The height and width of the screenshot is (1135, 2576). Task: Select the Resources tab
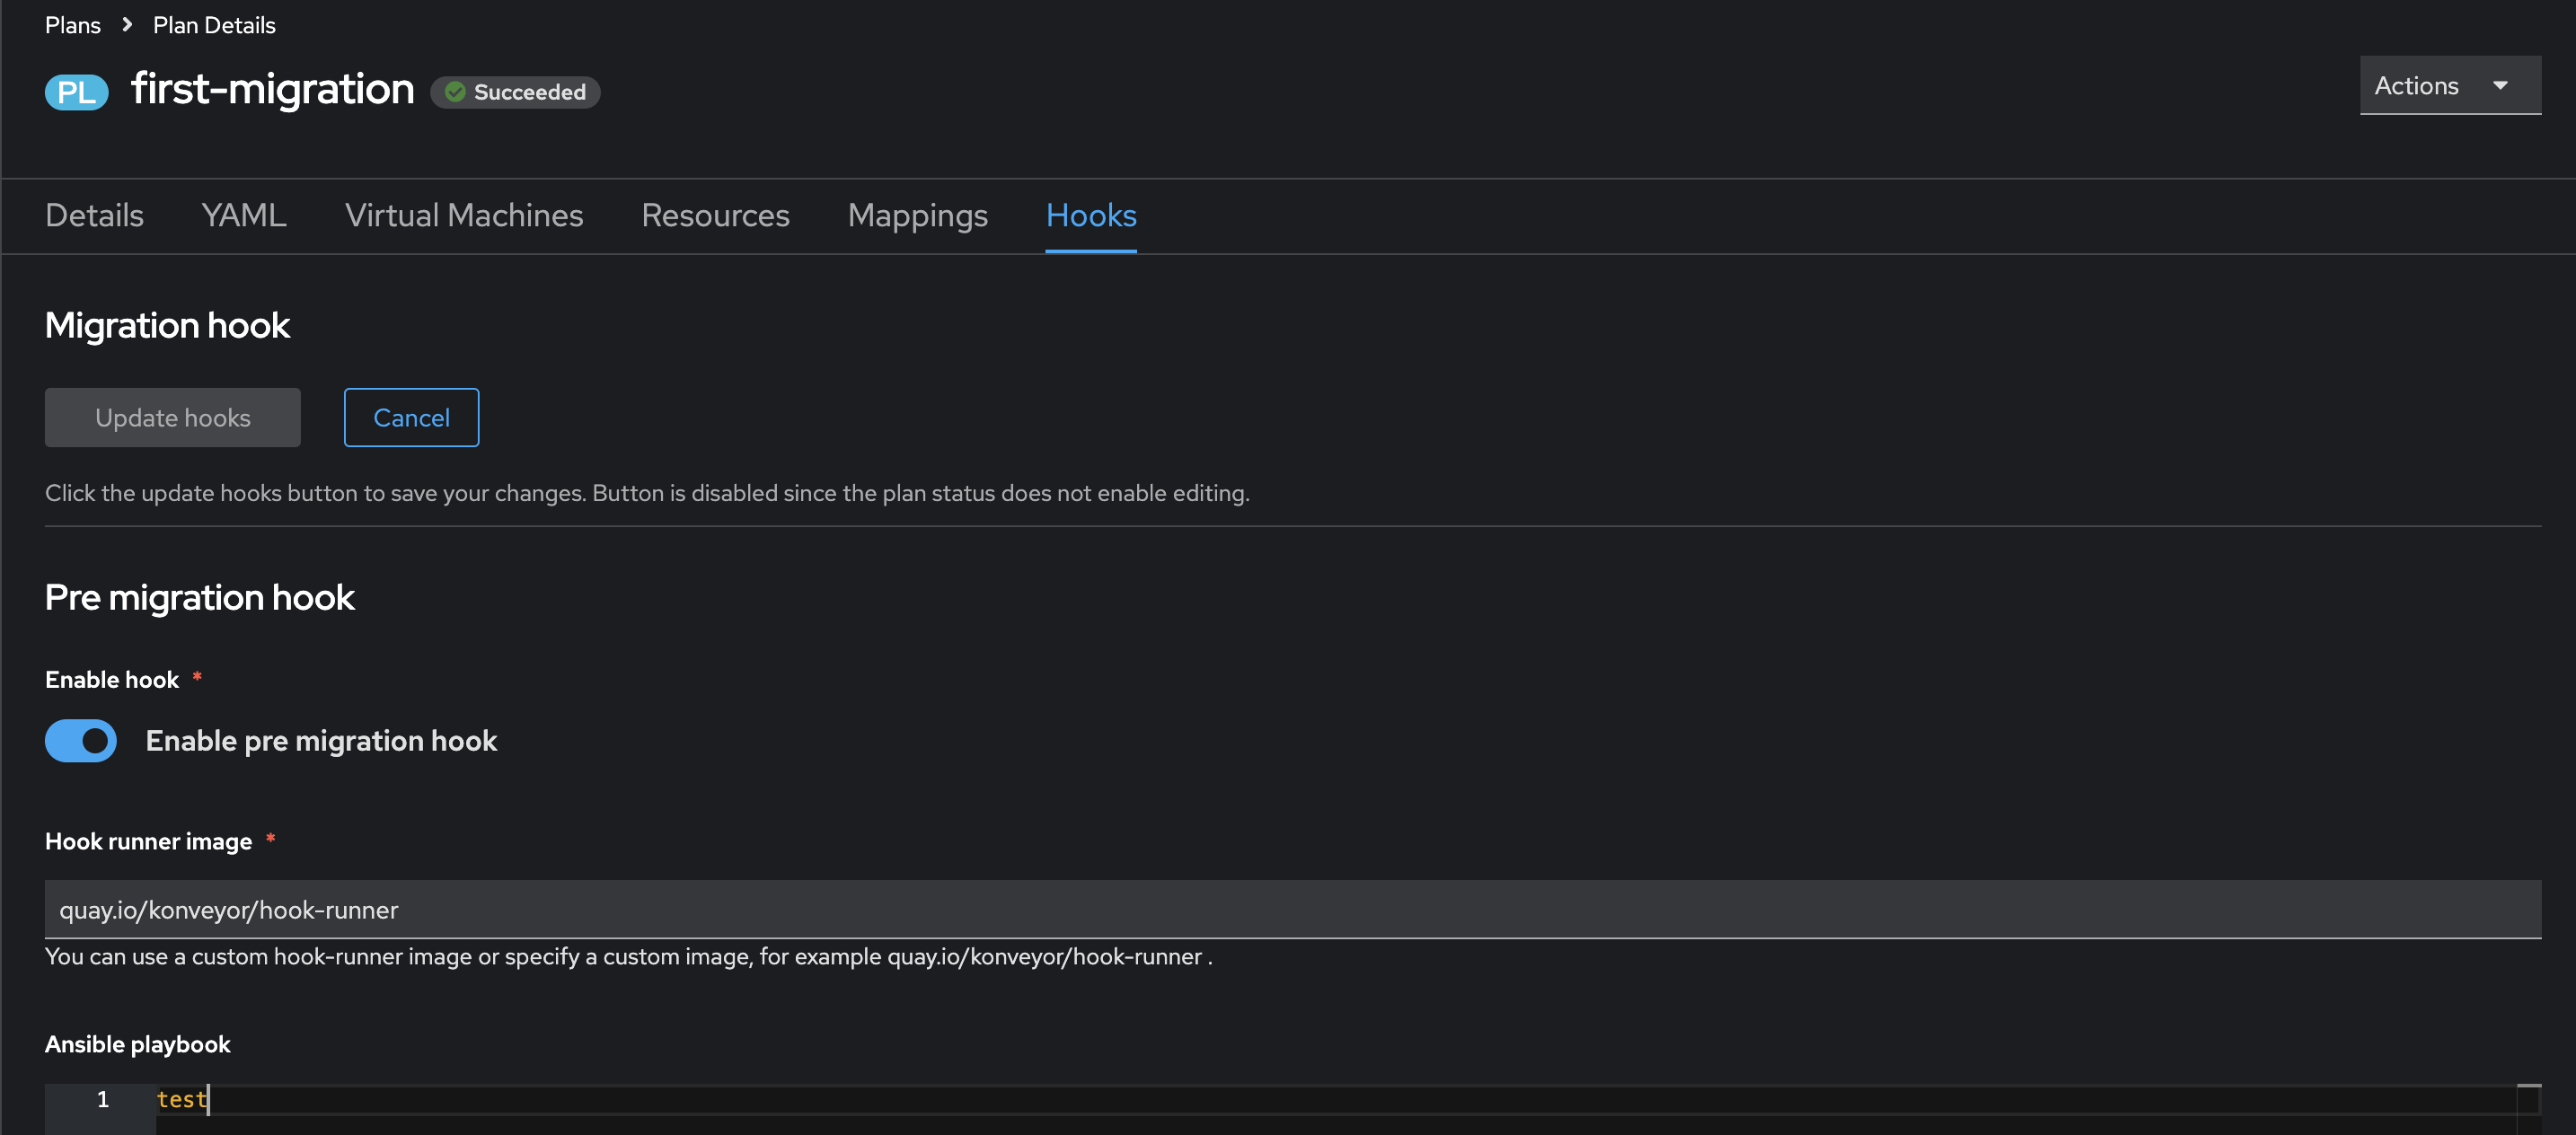click(715, 216)
